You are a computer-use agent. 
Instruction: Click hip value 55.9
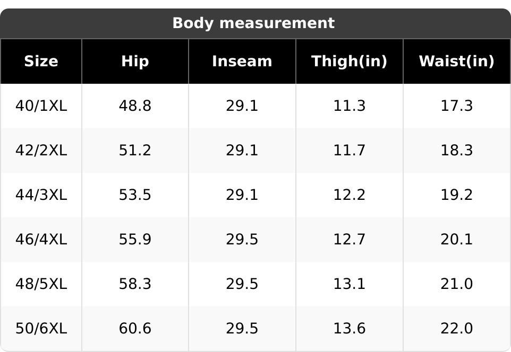point(135,240)
